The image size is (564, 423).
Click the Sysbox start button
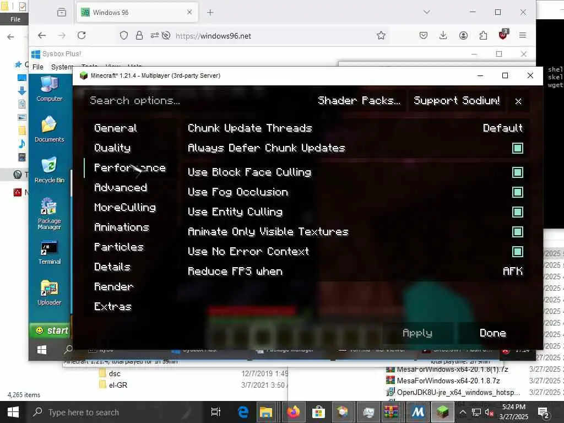coord(51,330)
